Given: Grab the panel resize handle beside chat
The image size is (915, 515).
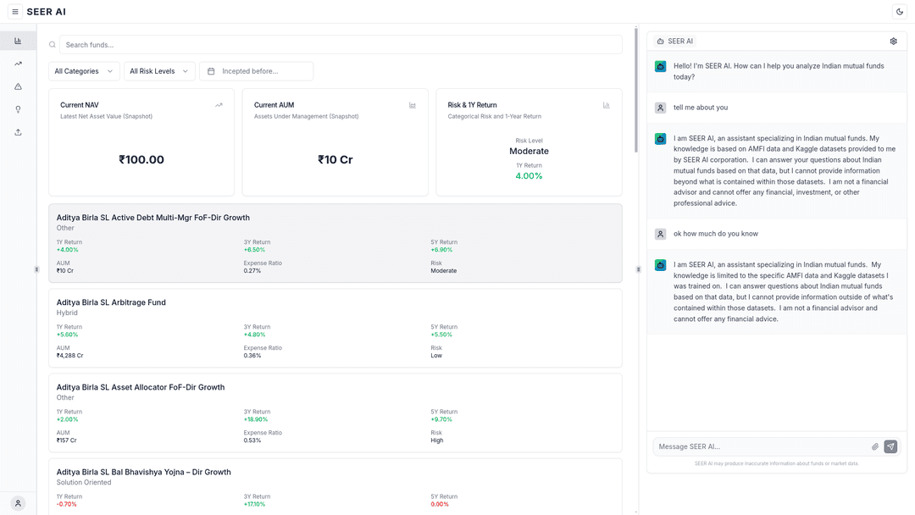Looking at the screenshot, I should click(x=638, y=269).
